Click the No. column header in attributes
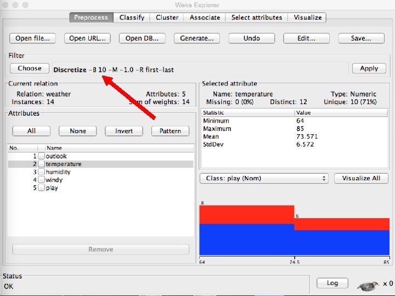The width and height of the screenshot is (395, 296). 22,148
